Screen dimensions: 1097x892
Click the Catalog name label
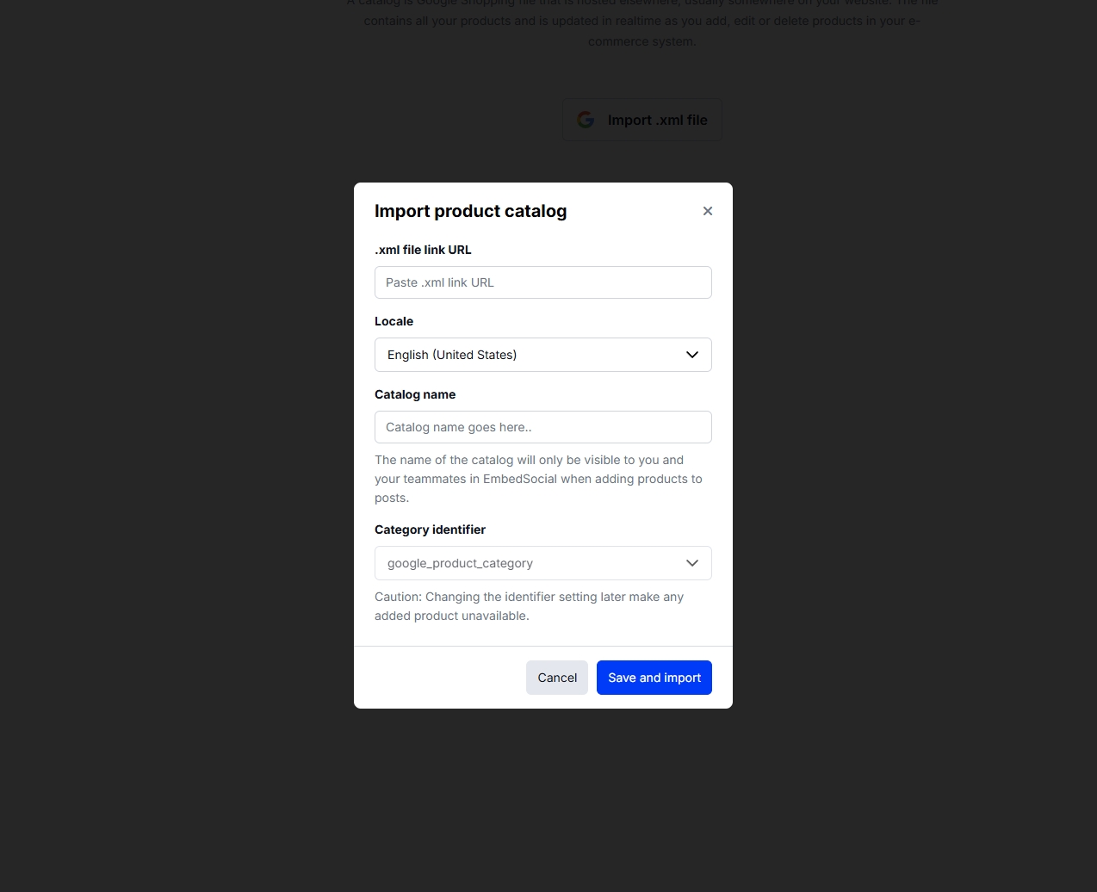click(415, 394)
